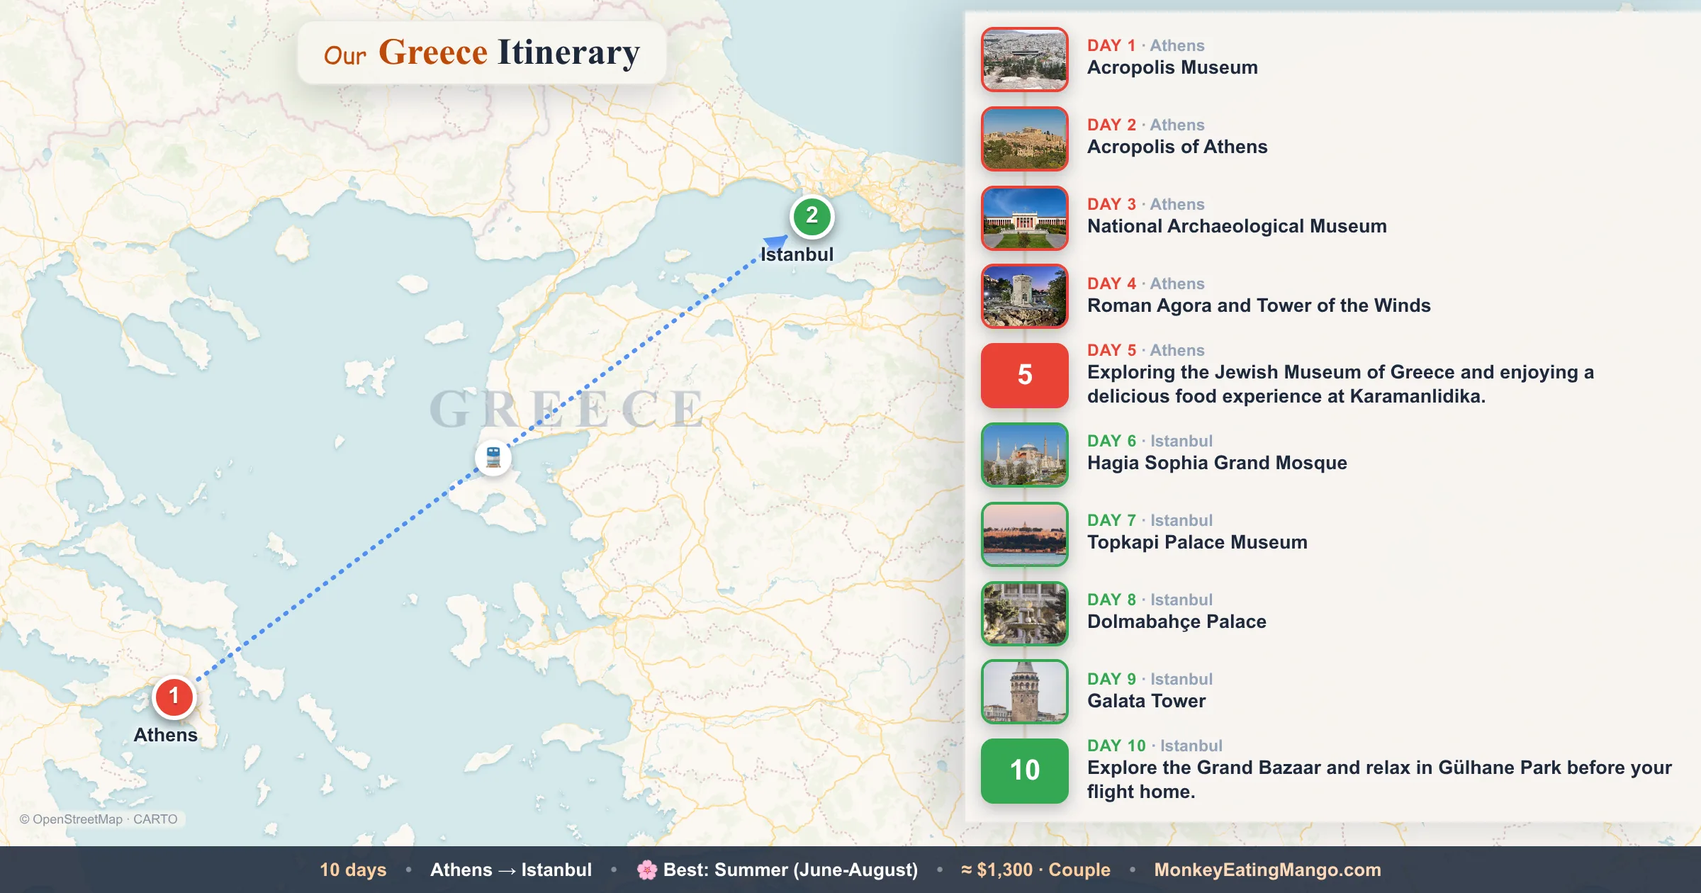Image resolution: width=1701 pixels, height=893 pixels.
Task: Click the 'DAY 6 · Istanbul' label
Action: (x=1150, y=441)
